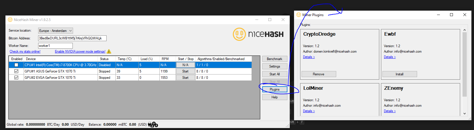Uncheck GPU#2 EVGA GeForce GTX 1070 Ti
474x130 pixels.
(x=16, y=78)
